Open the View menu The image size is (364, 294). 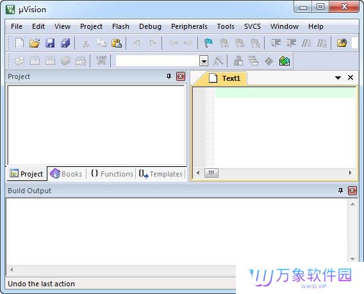62,26
